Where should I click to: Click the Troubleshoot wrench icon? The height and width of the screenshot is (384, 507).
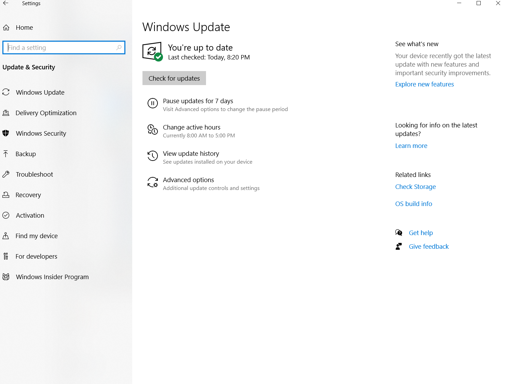[x=6, y=174]
